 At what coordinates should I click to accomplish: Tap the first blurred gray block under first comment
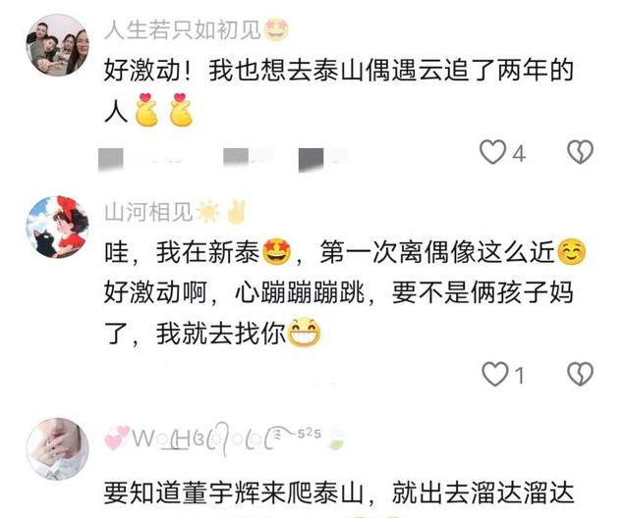point(111,159)
